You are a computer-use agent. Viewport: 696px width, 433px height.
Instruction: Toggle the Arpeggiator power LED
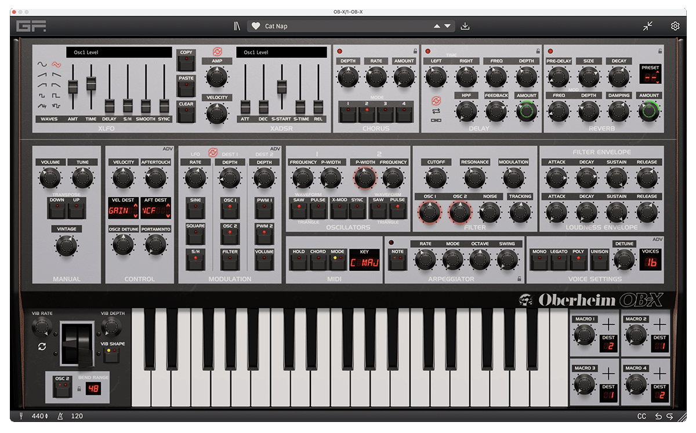391,242
